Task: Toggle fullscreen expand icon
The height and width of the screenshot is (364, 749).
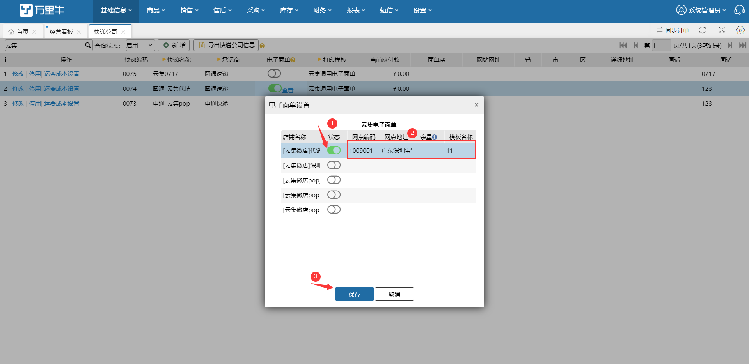Action: pyautogui.click(x=722, y=30)
